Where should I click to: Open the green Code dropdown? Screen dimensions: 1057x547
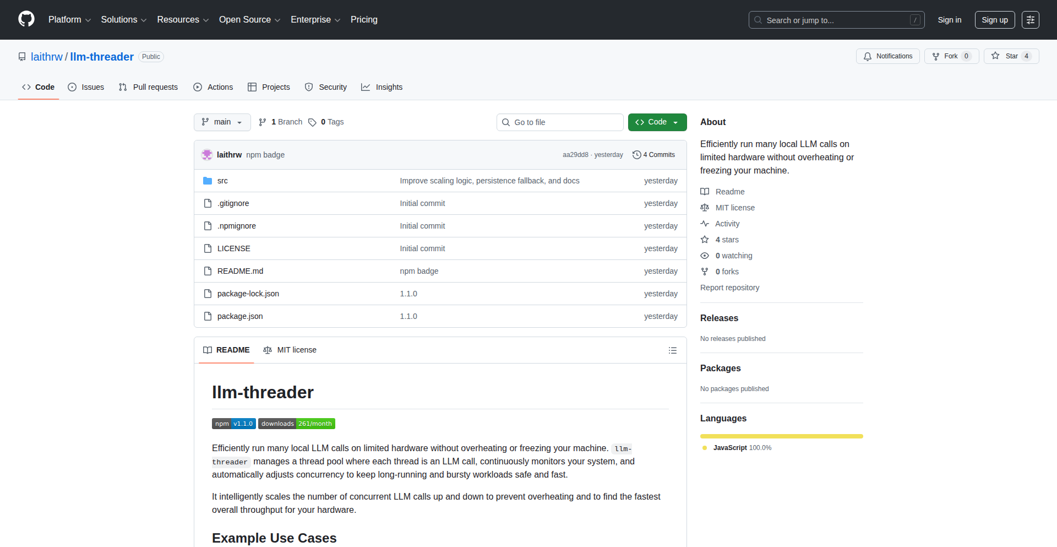(657, 122)
